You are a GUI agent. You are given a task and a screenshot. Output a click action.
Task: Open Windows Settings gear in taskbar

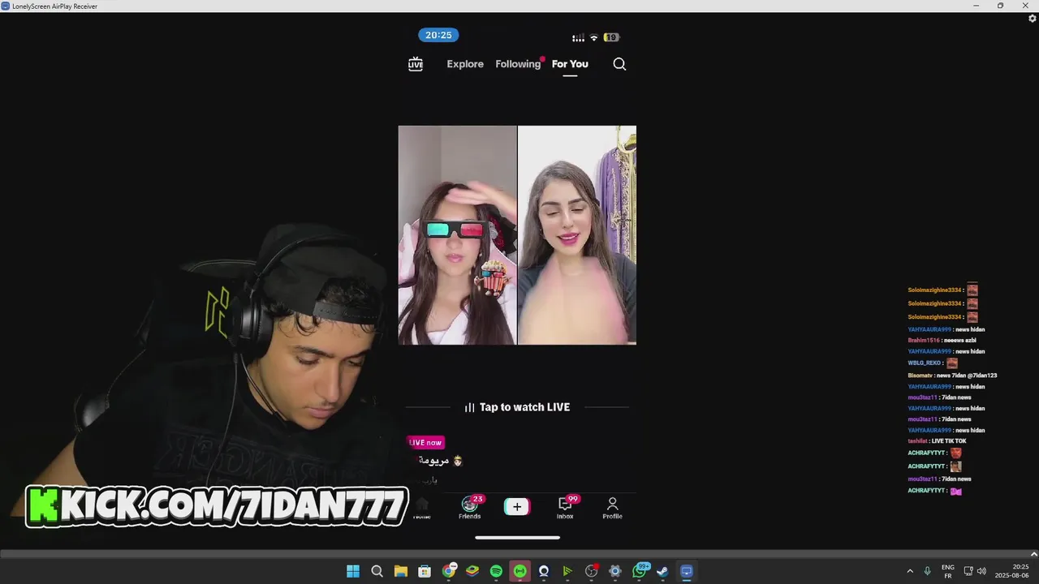click(615, 571)
